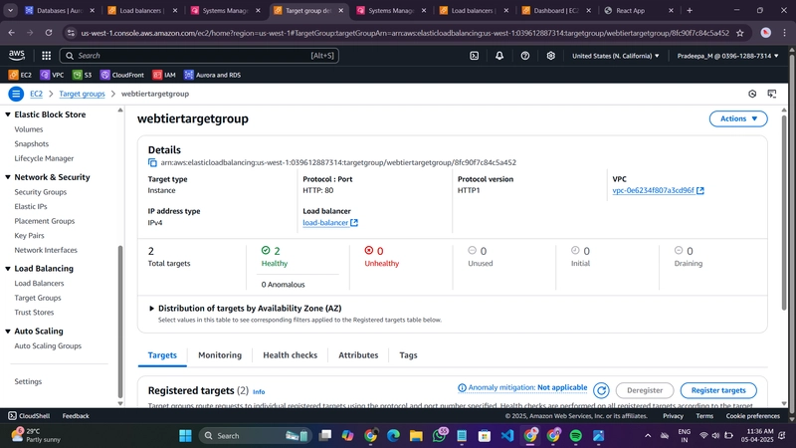Screen dimensions: 796x448
Task: Open CloudShell from the footer
Action: pos(29,416)
